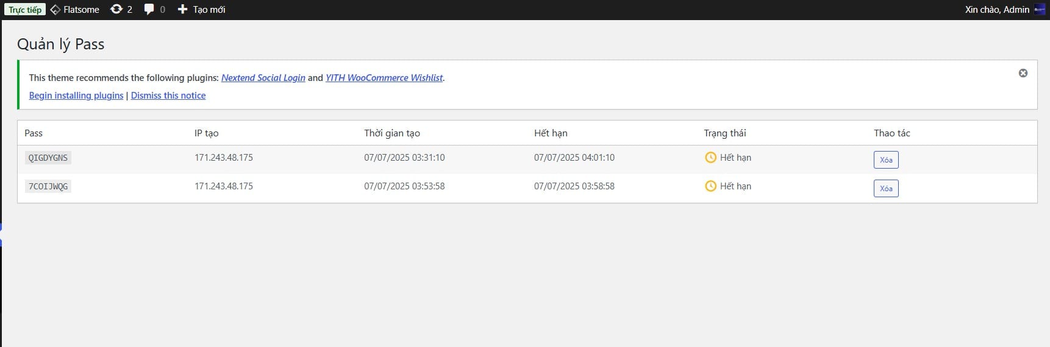The width and height of the screenshot is (1050, 347).
Task: Open the YITH WooCommerce Wishlist link
Action: 384,78
